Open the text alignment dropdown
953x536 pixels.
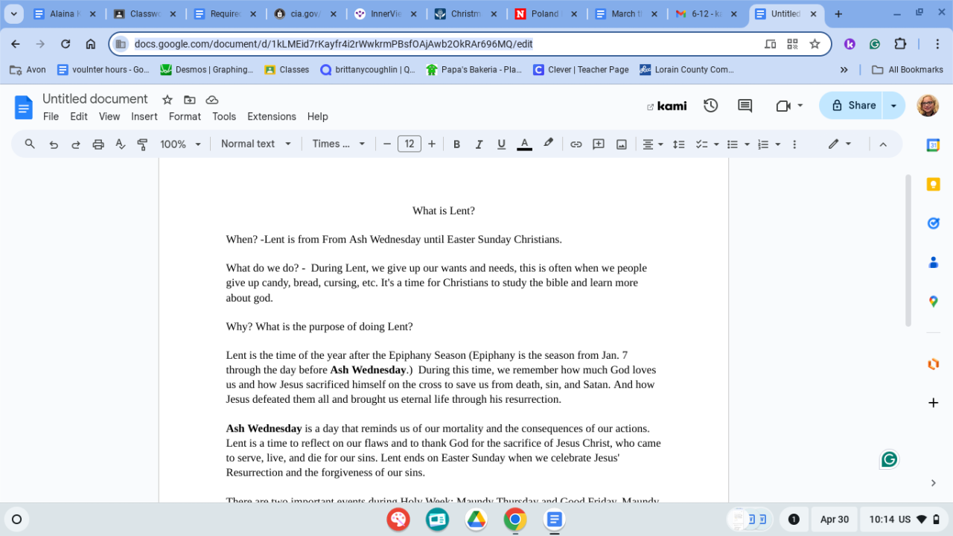pyautogui.click(x=653, y=144)
